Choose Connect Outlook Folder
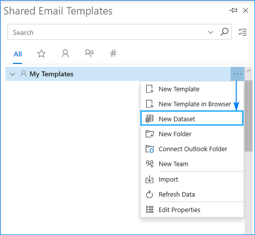The height and width of the screenshot is (235, 255). [192, 149]
